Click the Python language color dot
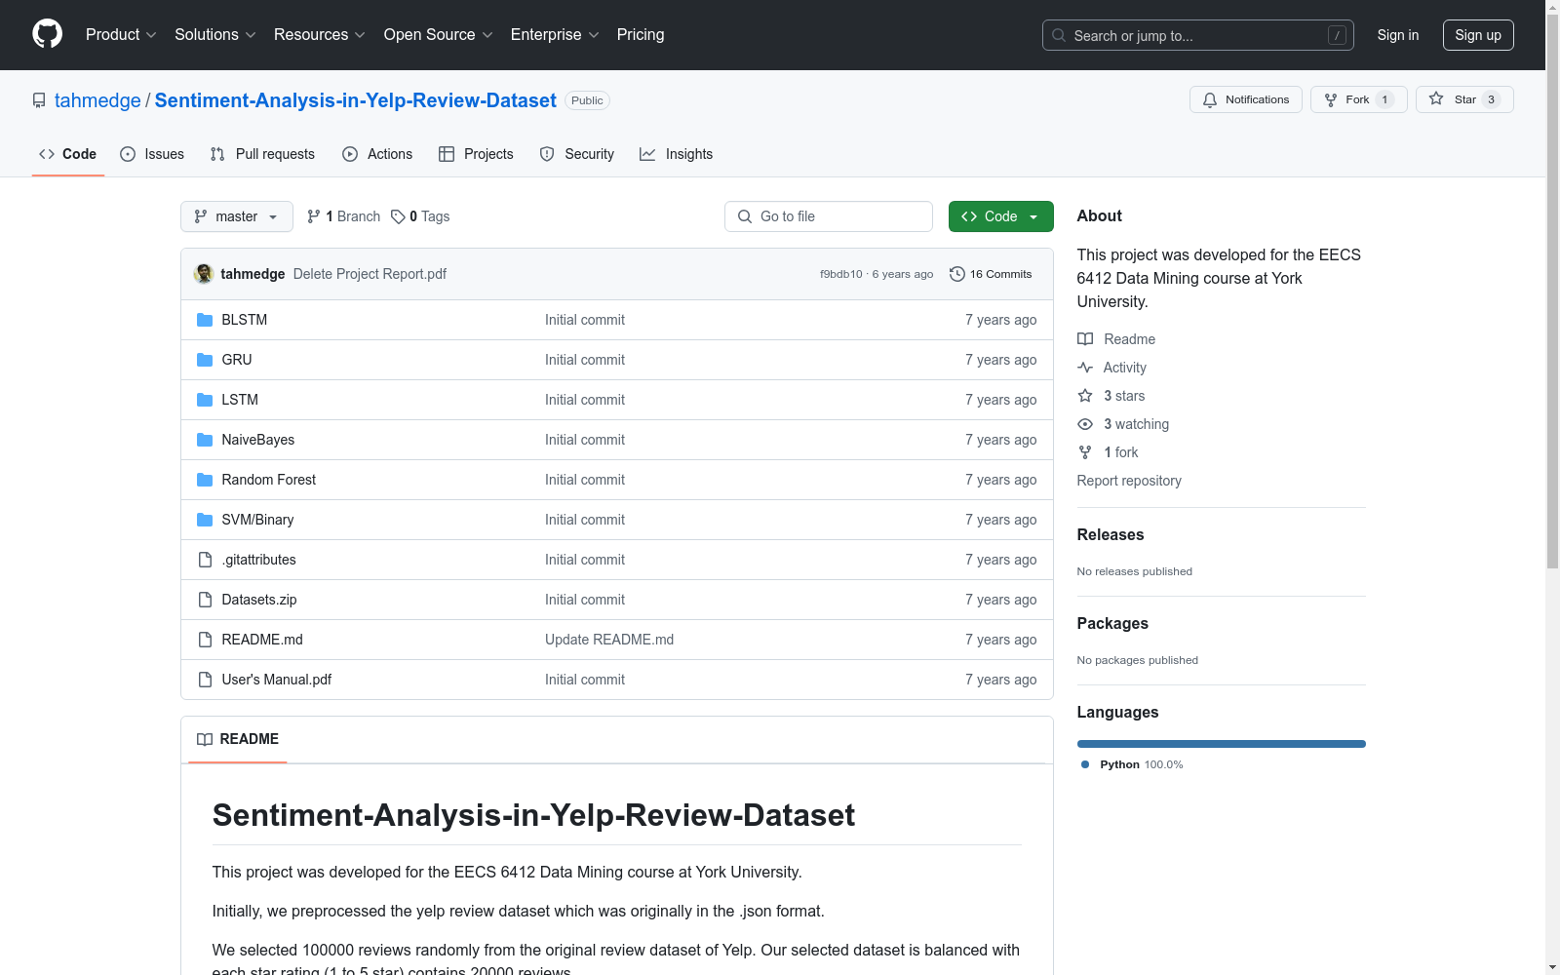The height and width of the screenshot is (975, 1560). pos(1085,764)
